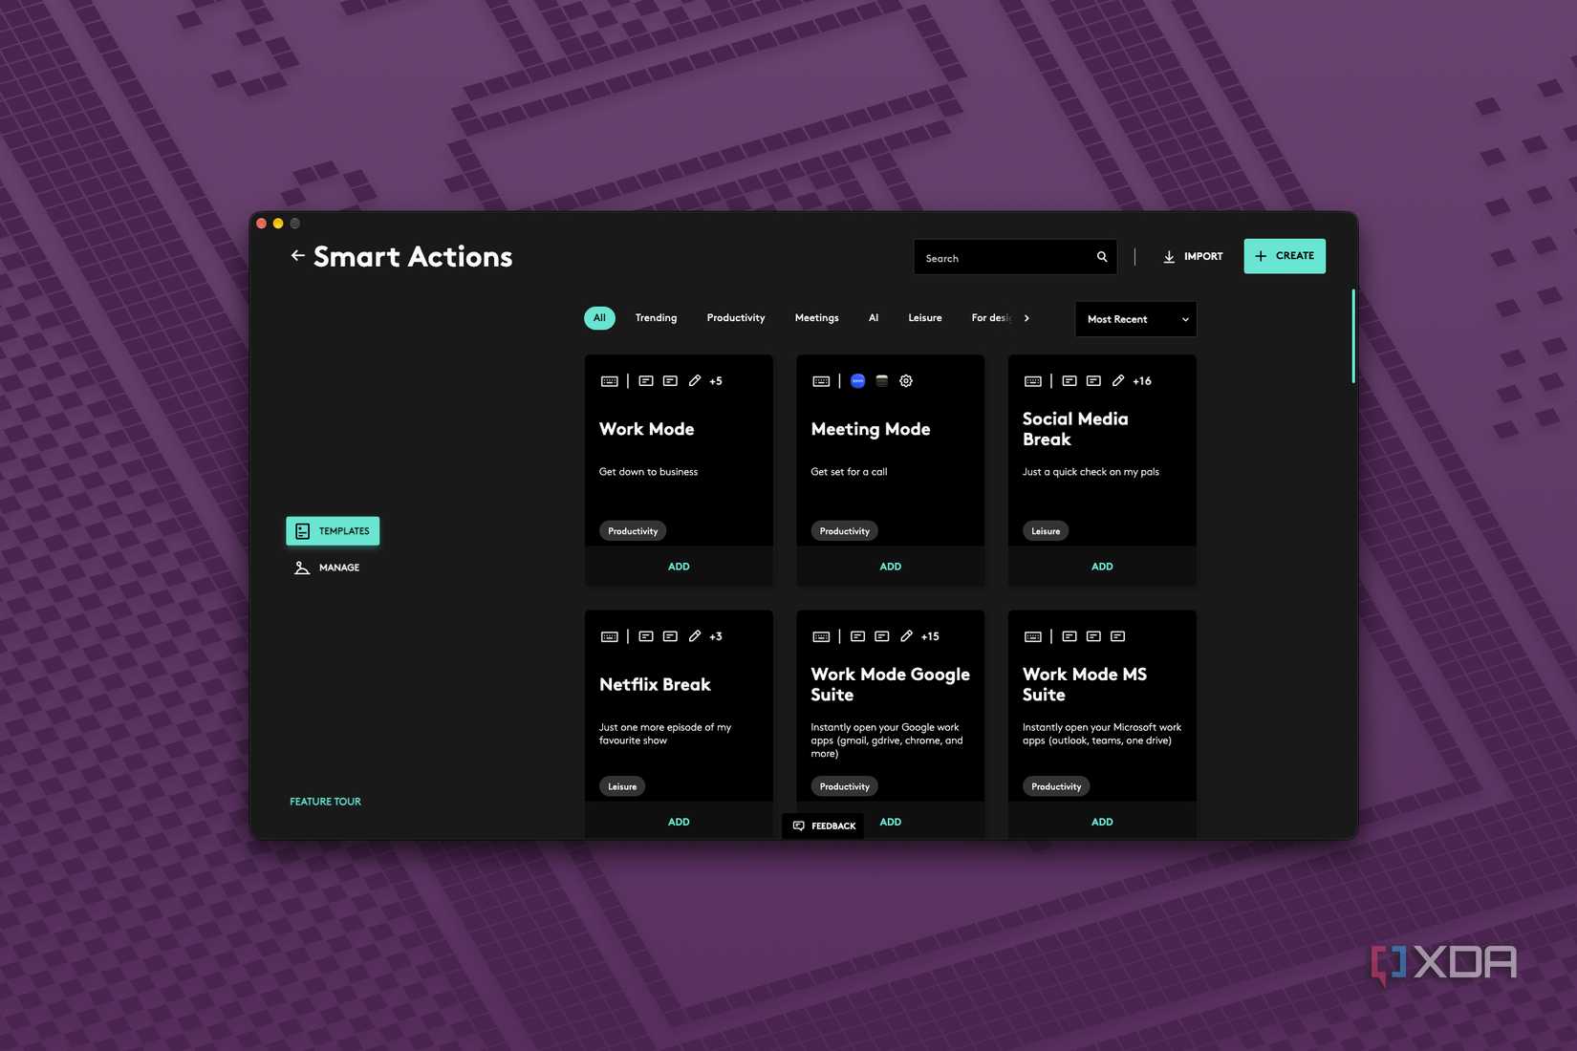Add the Work Mode MS Suite template

coord(1102,822)
